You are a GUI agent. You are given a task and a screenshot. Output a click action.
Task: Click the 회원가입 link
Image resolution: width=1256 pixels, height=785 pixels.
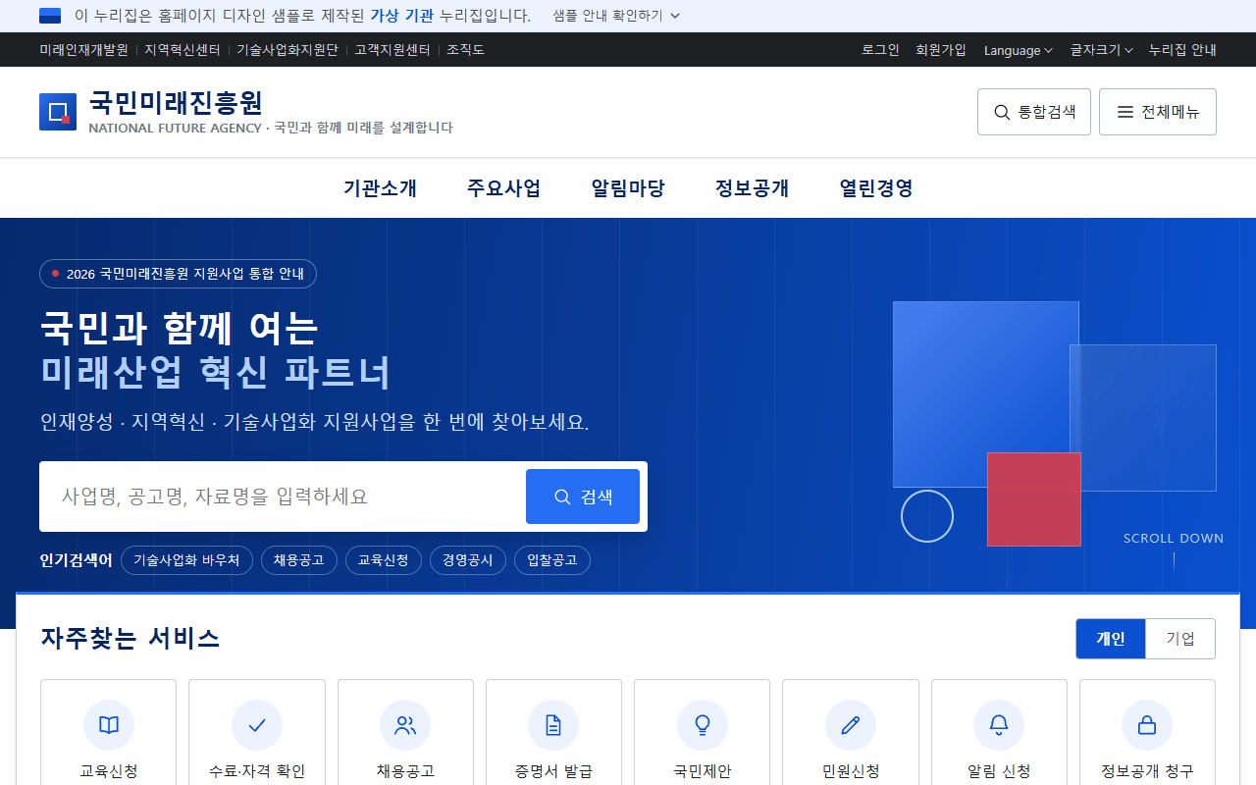(941, 50)
